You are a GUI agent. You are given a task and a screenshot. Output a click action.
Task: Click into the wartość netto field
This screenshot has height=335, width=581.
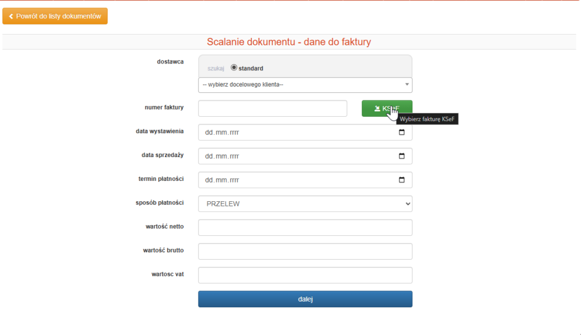point(305,228)
